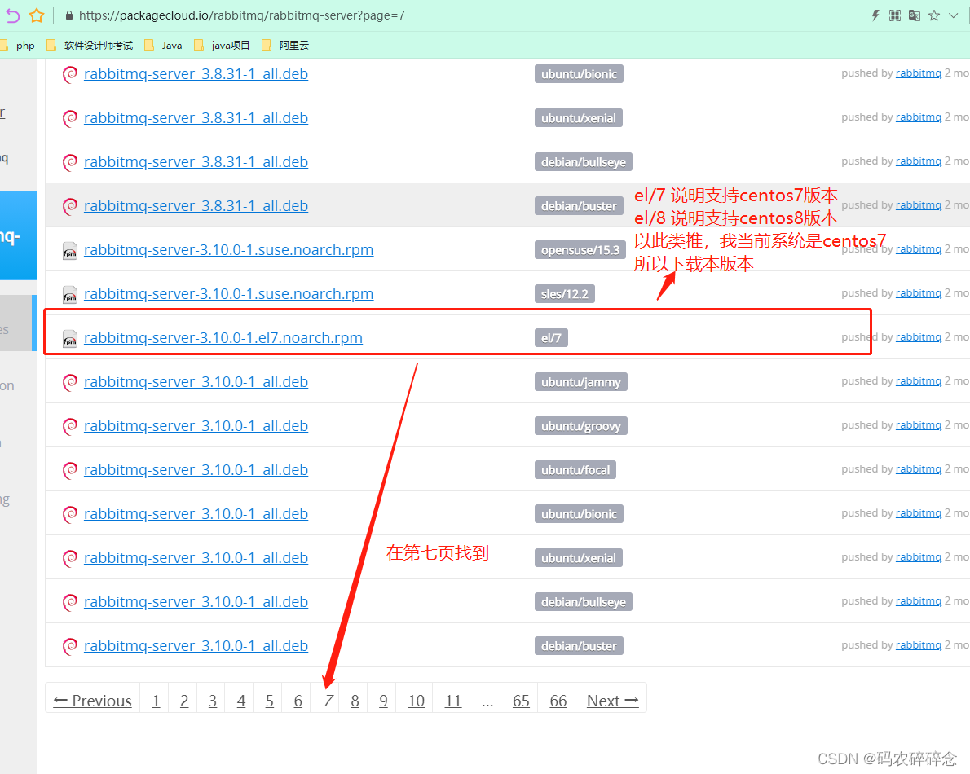This screenshot has width=970, height=774.
Task: Click the ubuntu/groovy distro tag
Action: click(x=581, y=426)
